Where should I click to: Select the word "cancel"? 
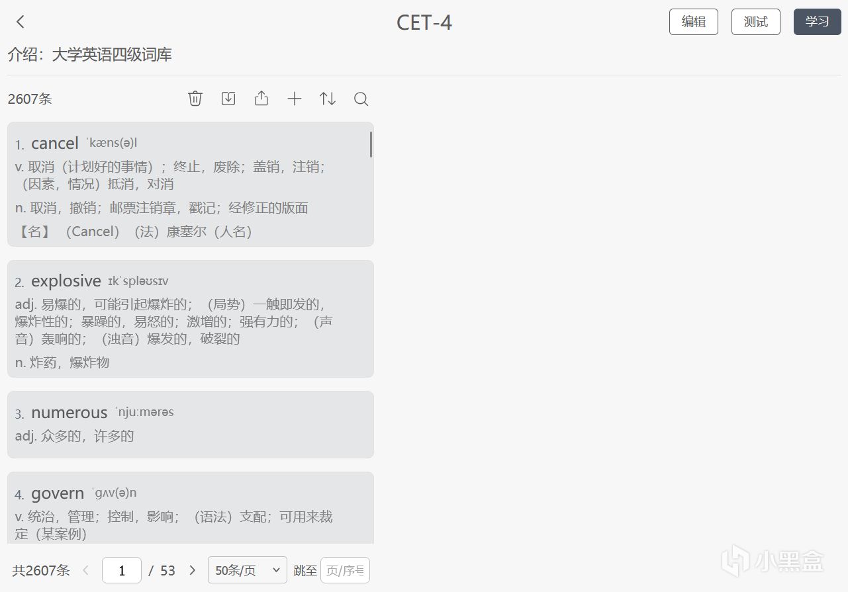[x=55, y=144]
